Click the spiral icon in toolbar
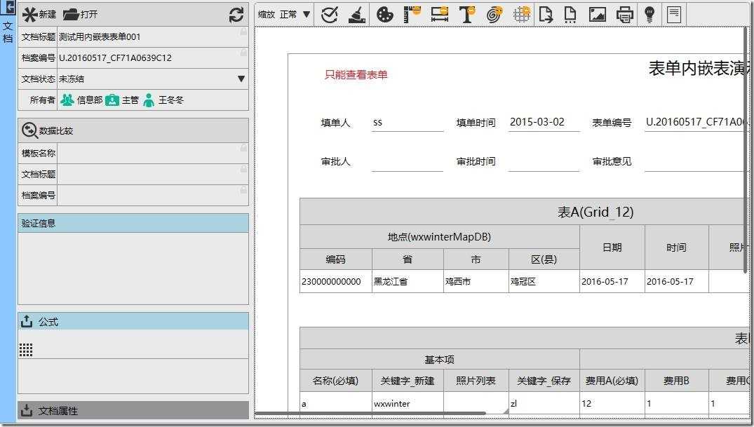The image size is (754, 427). [494, 15]
